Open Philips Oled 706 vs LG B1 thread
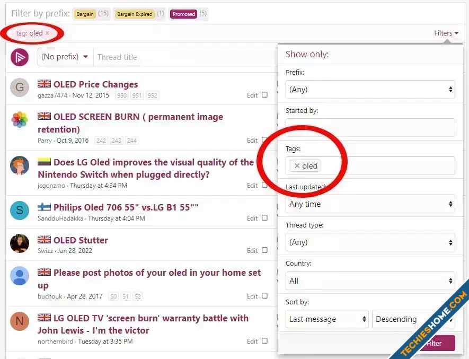 pyautogui.click(x=126, y=207)
